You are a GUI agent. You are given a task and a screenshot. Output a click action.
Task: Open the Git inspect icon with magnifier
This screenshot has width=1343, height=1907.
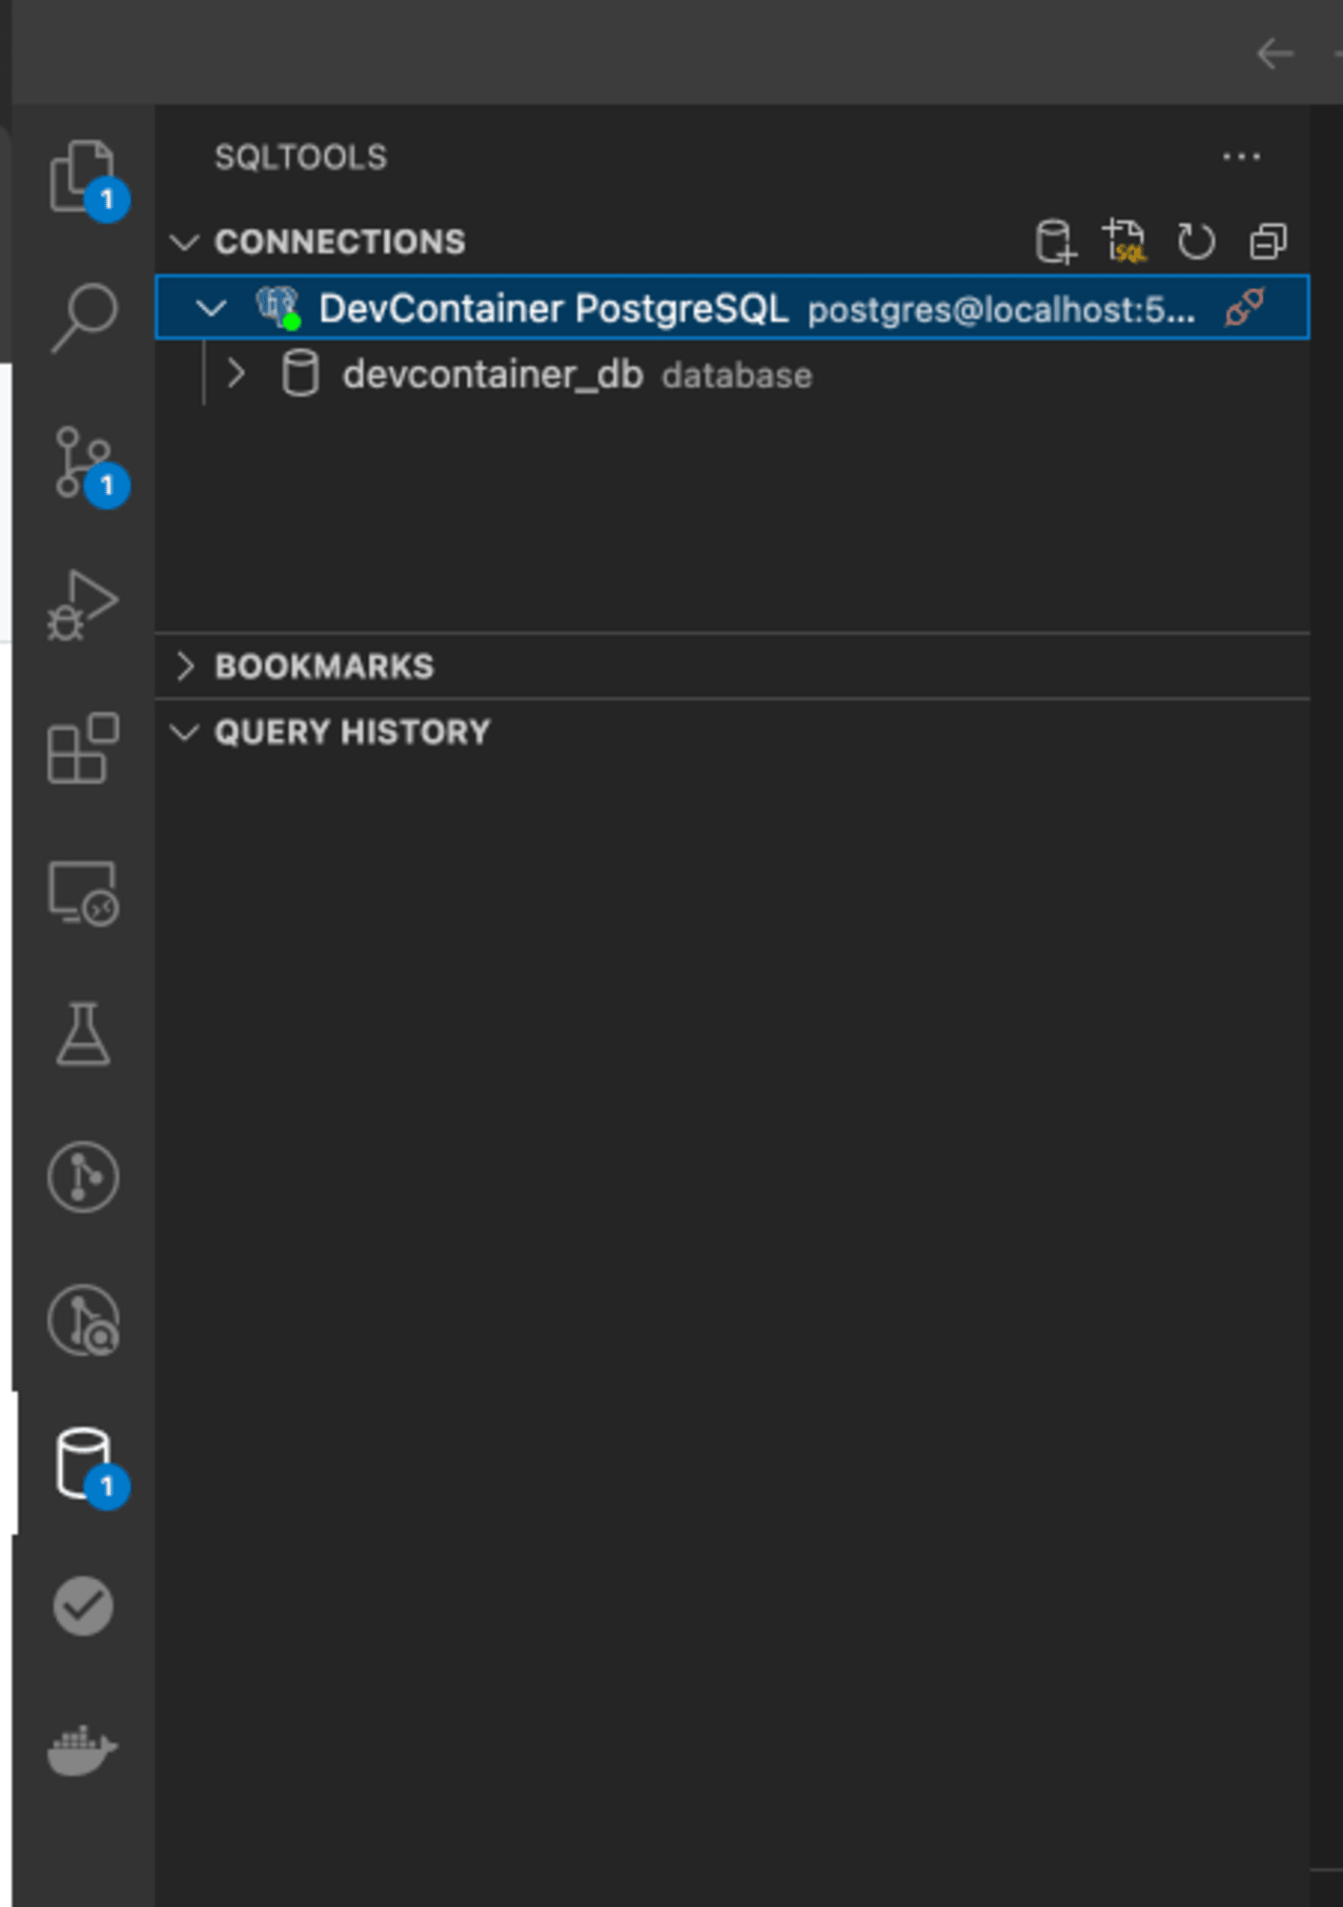point(83,1320)
